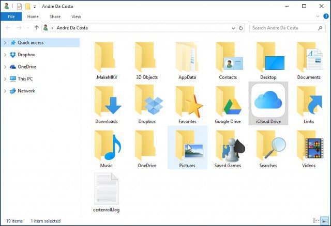Open the .MakeMKV folder
The image size is (331, 226).
click(106, 61)
